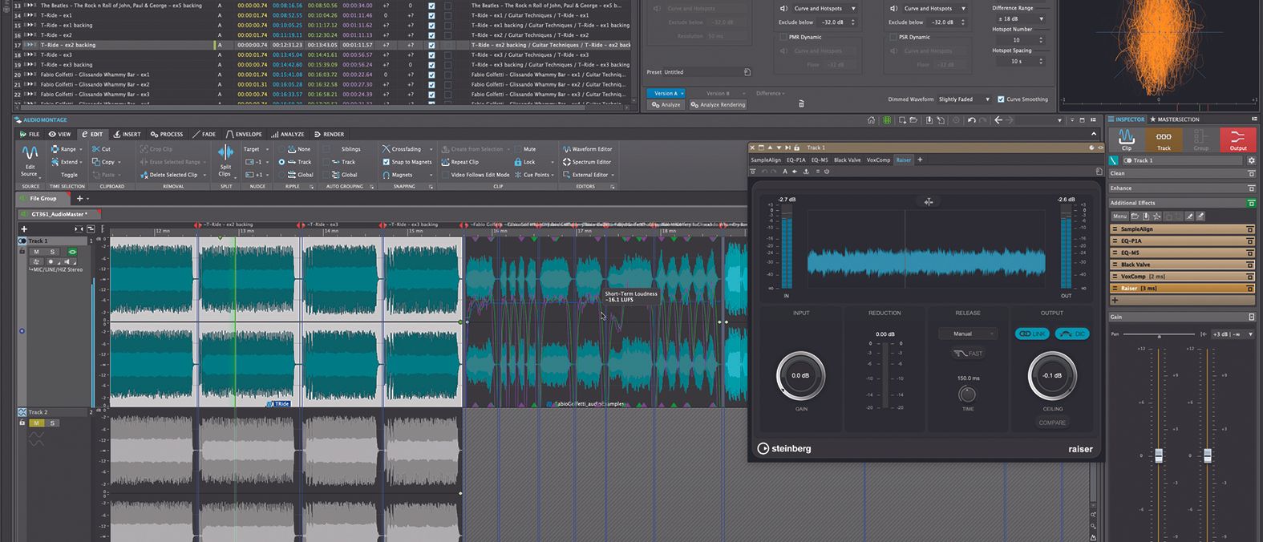Click the Menu button in Additional Effects
The width and height of the screenshot is (1263, 542).
point(1119,216)
